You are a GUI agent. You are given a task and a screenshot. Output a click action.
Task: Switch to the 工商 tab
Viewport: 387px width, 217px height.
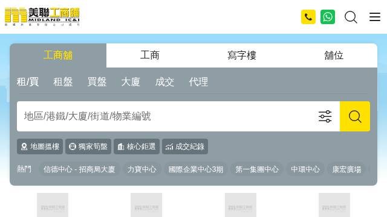[x=150, y=55]
